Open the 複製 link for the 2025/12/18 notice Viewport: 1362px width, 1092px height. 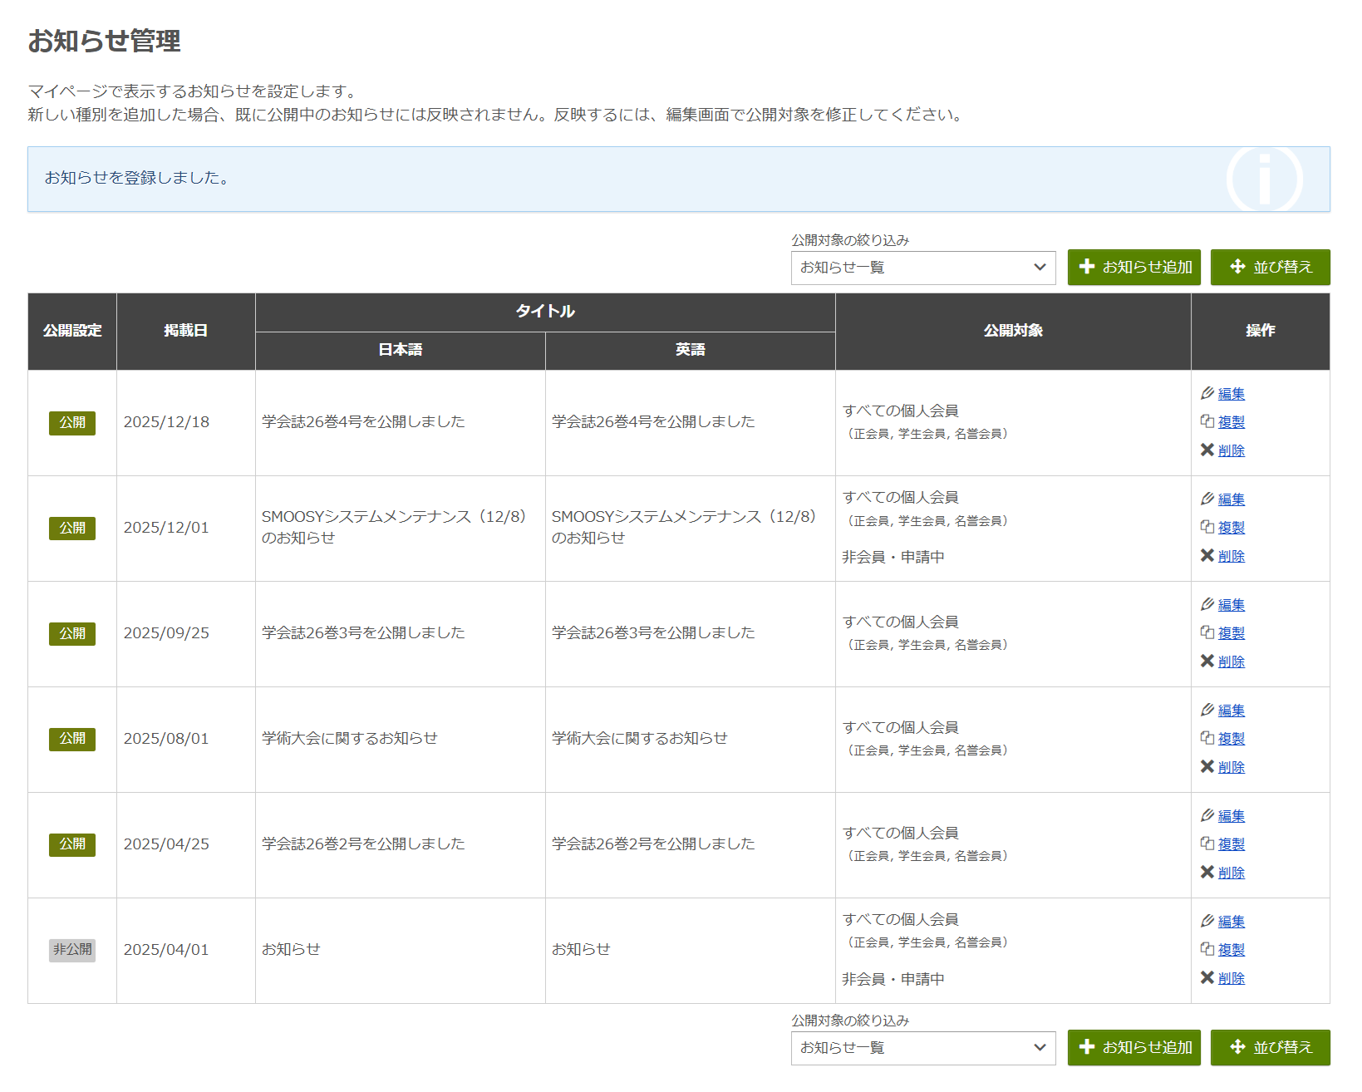pyautogui.click(x=1231, y=421)
